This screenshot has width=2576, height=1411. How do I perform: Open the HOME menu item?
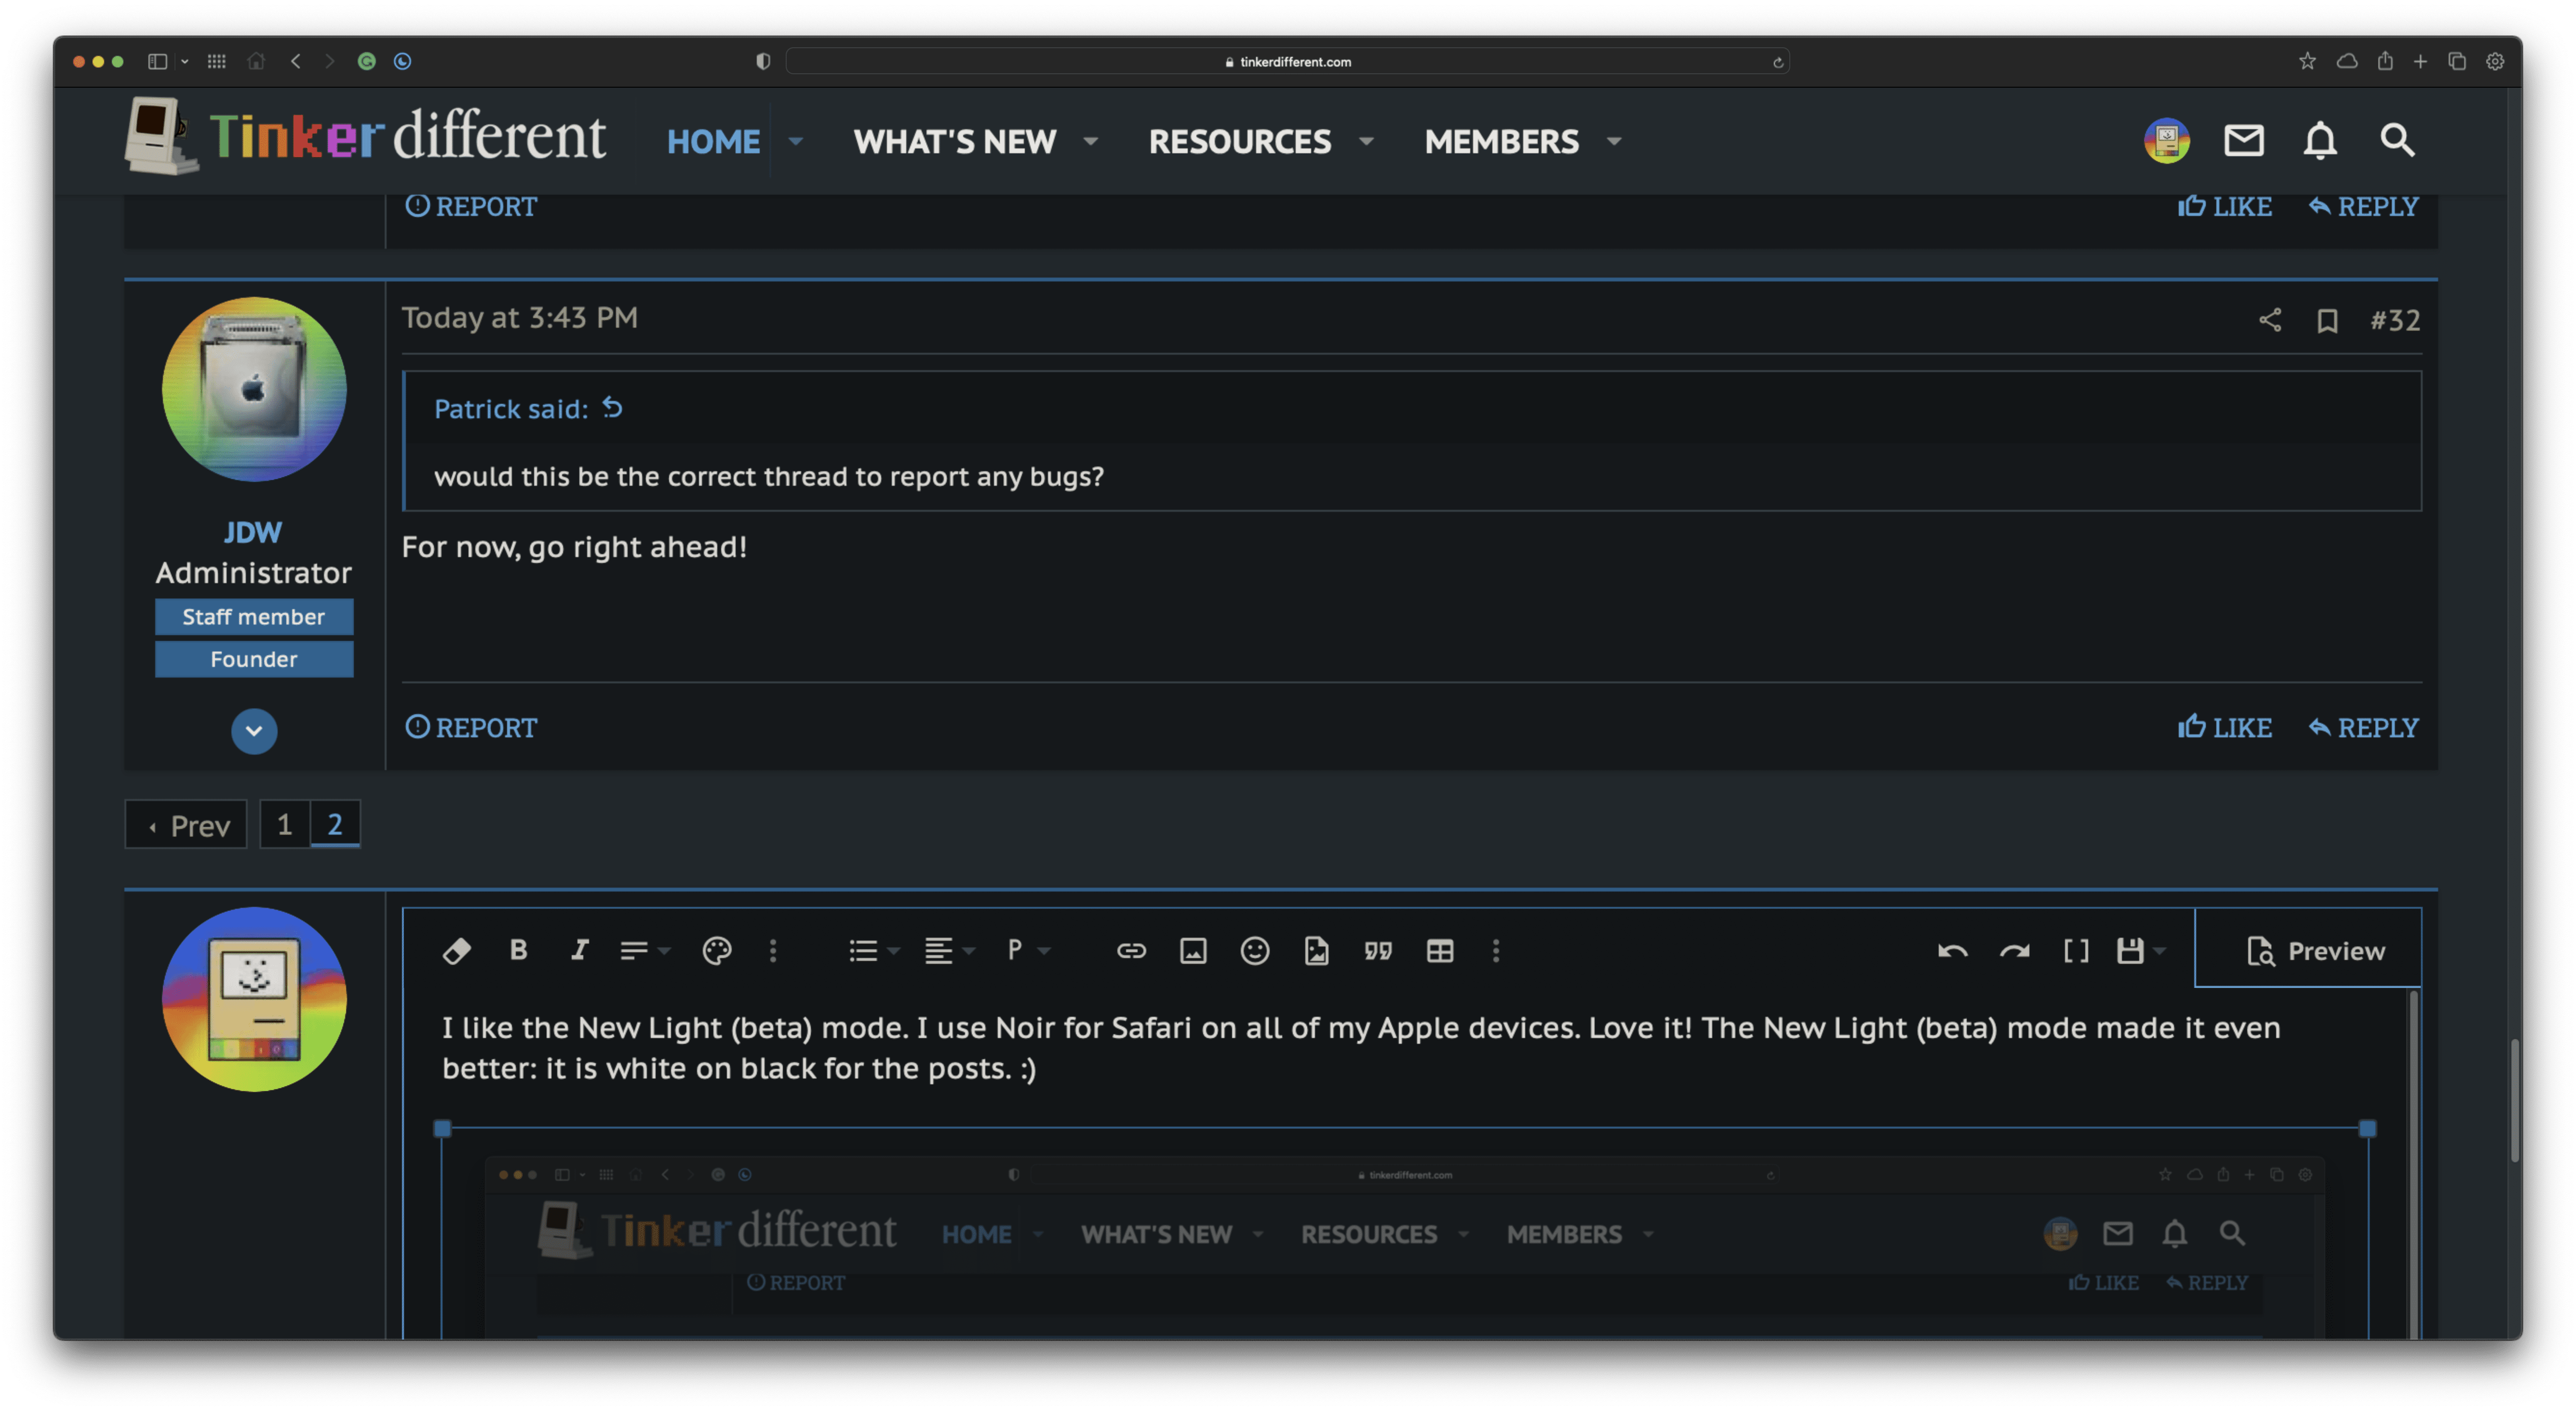713,141
